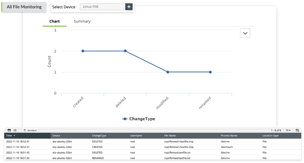304x163 pixels.
Task: Click the Incident button in table toolbar
Action: [30, 130]
